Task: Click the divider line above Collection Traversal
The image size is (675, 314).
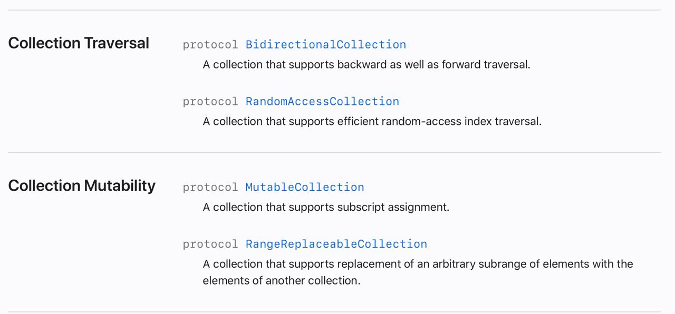Action: point(334,10)
